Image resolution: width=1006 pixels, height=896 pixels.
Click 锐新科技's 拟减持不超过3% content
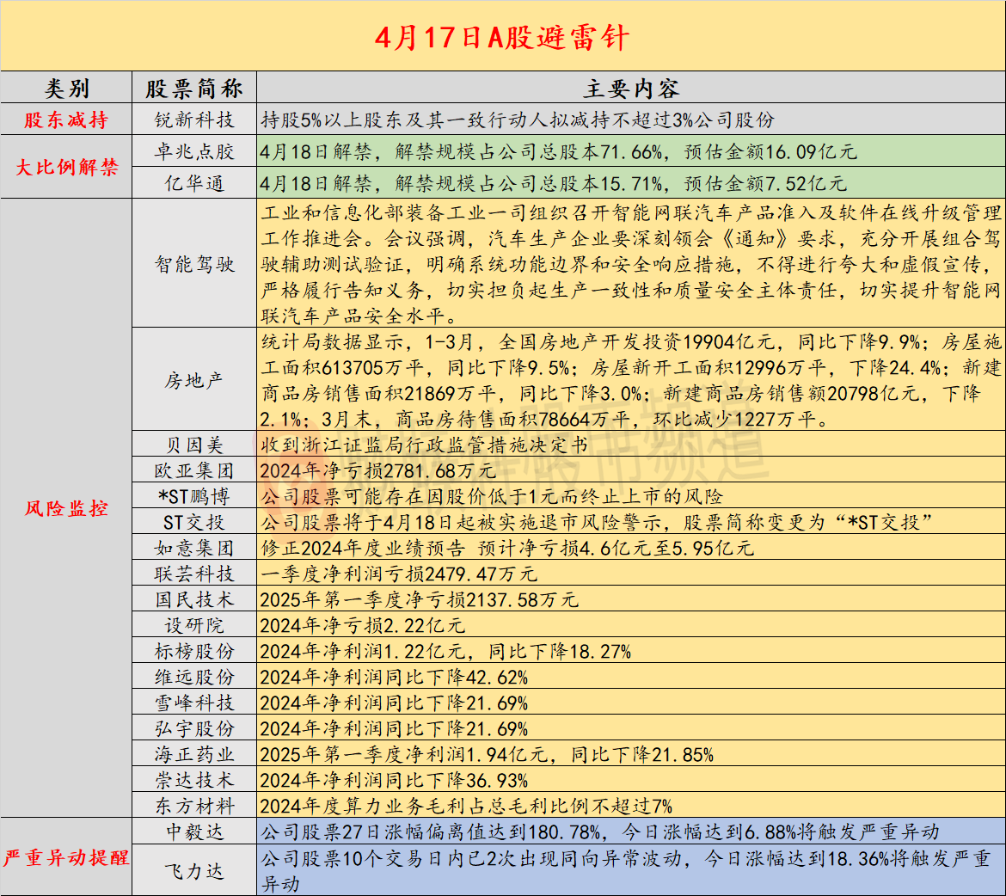[x=631, y=120]
